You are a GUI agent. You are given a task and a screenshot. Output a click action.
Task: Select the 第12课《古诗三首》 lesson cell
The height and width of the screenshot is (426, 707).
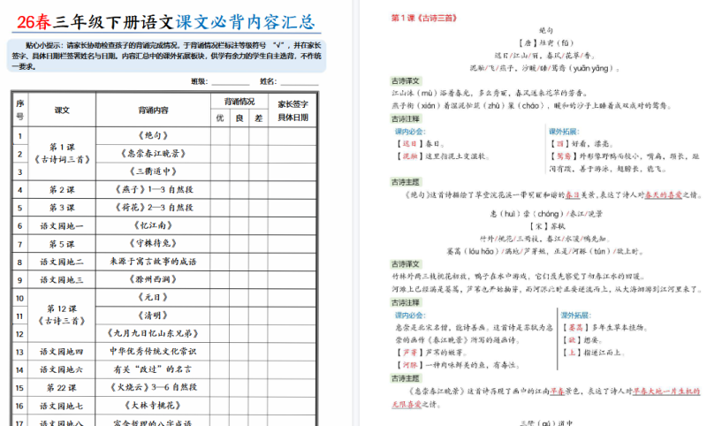pyautogui.click(x=62, y=316)
